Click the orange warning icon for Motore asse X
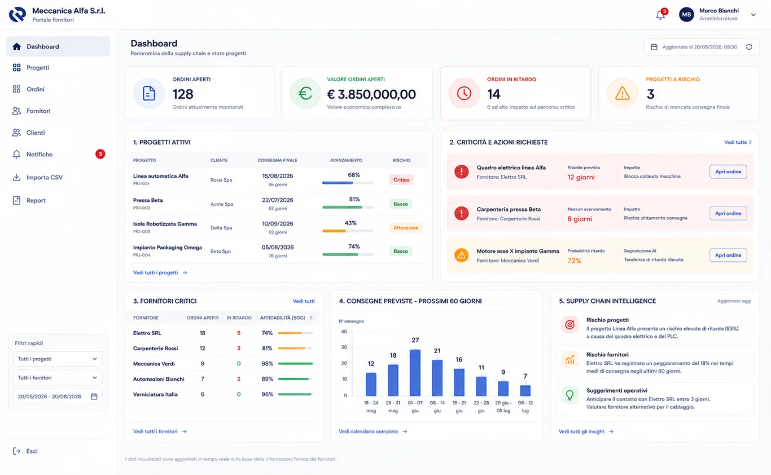 click(x=462, y=256)
